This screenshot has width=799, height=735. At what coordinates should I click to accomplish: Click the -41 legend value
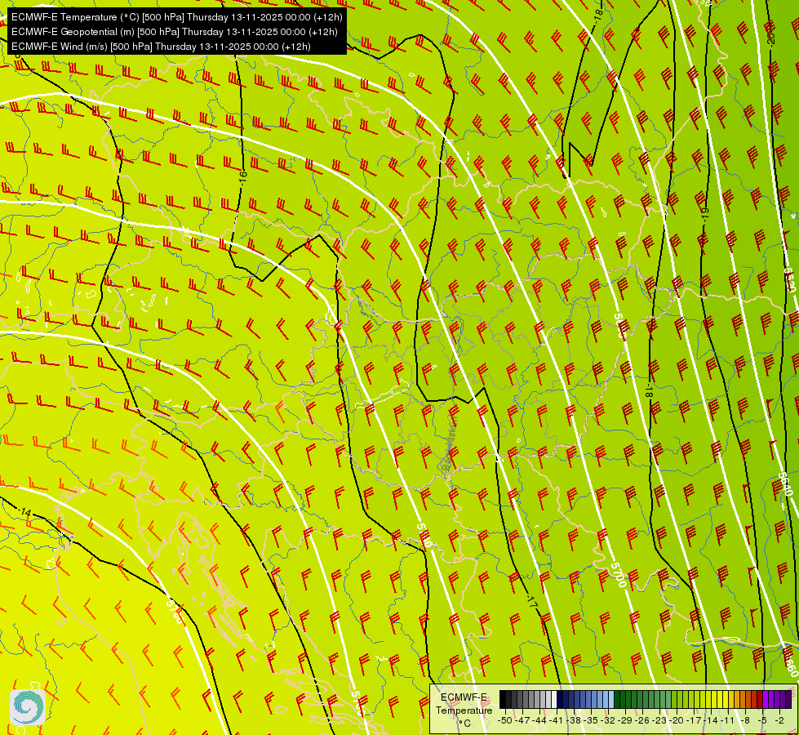(x=557, y=720)
